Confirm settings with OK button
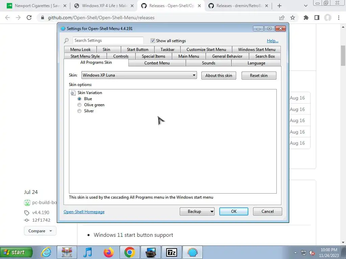The width and height of the screenshot is (346, 259). pyautogui.click(x=234, y=211)
